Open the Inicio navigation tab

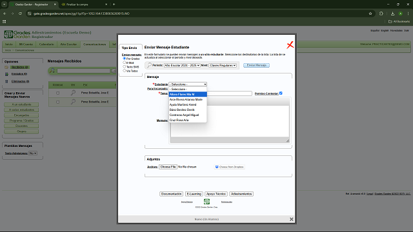point(9,44)
